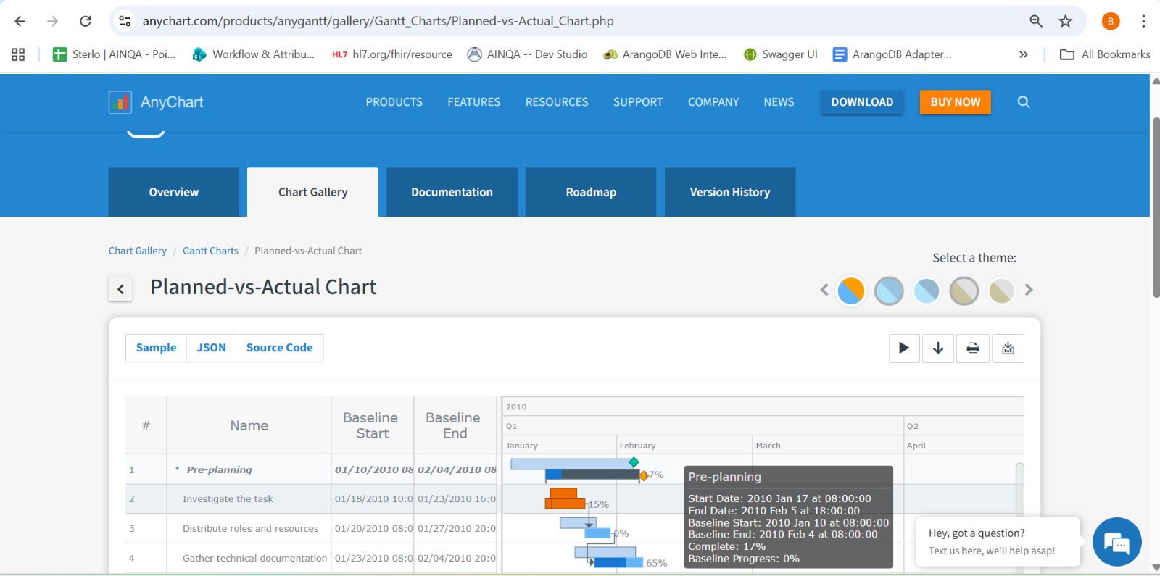The image size is (1160, 576).
Task: Click the download arrow icon in chart toolbar
Action: [938, 348]
